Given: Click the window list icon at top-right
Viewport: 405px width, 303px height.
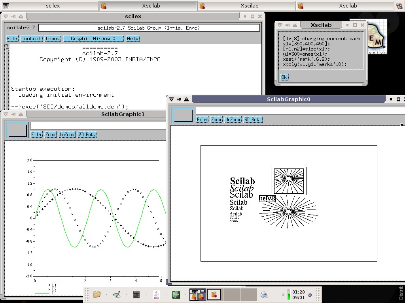Looking at the screenshot, I should tap(400, 6).
